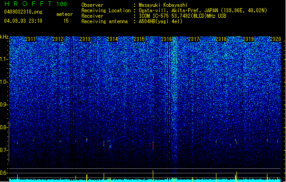
Task: Click the 2313 time marker
Action: pos(85,39)
